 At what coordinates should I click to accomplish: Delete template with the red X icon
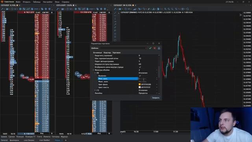154,48
